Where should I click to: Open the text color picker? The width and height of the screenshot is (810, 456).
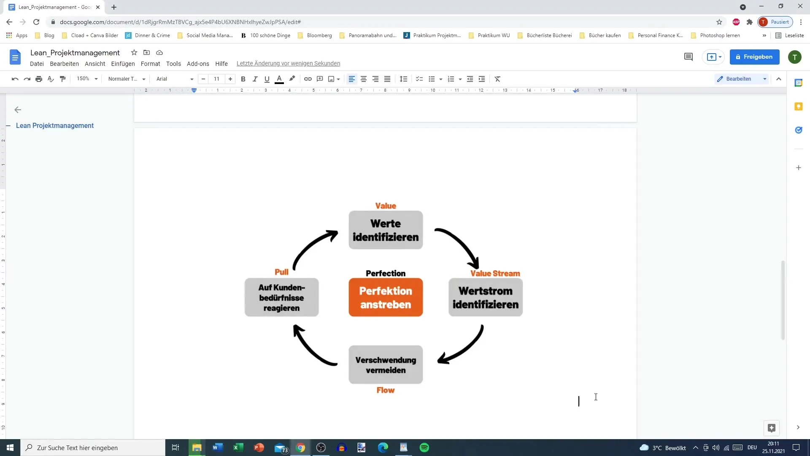(279, 79)
